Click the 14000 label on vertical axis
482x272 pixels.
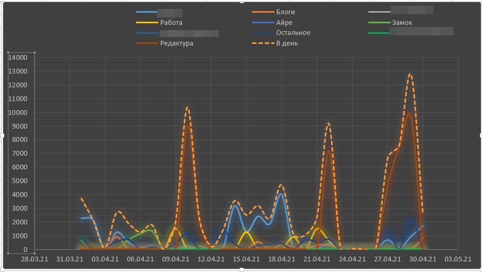pos(17,57)
